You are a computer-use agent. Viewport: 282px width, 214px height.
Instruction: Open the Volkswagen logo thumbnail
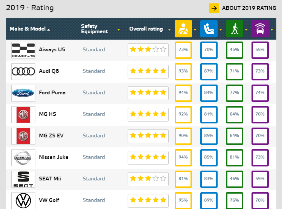[23, 200]
